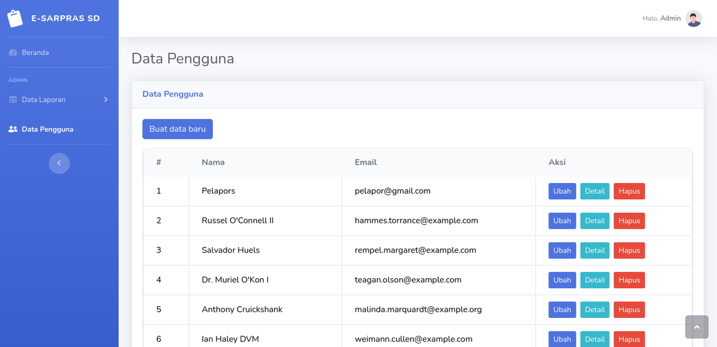Viewport: 717px width, 347px height.
Task: Click the scroll-to-top arrow button
Action: coord(697,327)
